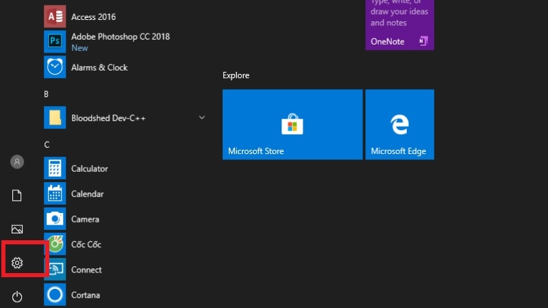The image size is (548, 308).
Task: Click the letter B group header
Action: pos(46,94)
